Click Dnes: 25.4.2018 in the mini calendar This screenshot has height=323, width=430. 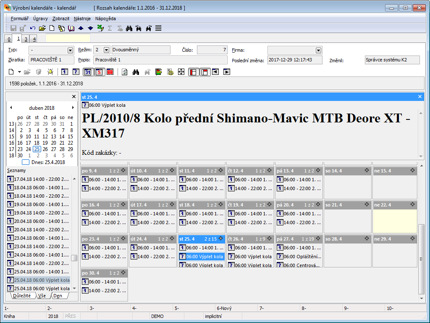48,162
